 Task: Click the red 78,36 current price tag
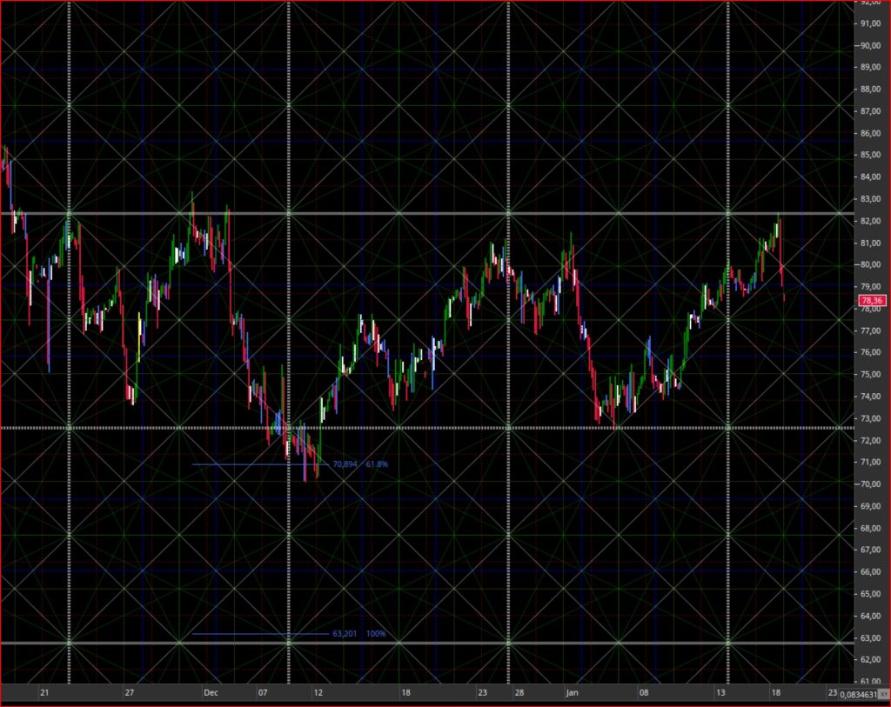(x=872, y=300)
